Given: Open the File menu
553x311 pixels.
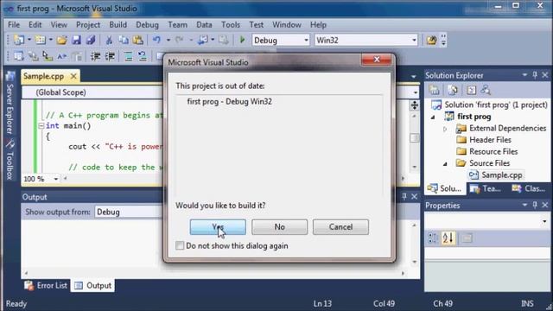Looking at the screenshot, I should click(x=14, y=25).
